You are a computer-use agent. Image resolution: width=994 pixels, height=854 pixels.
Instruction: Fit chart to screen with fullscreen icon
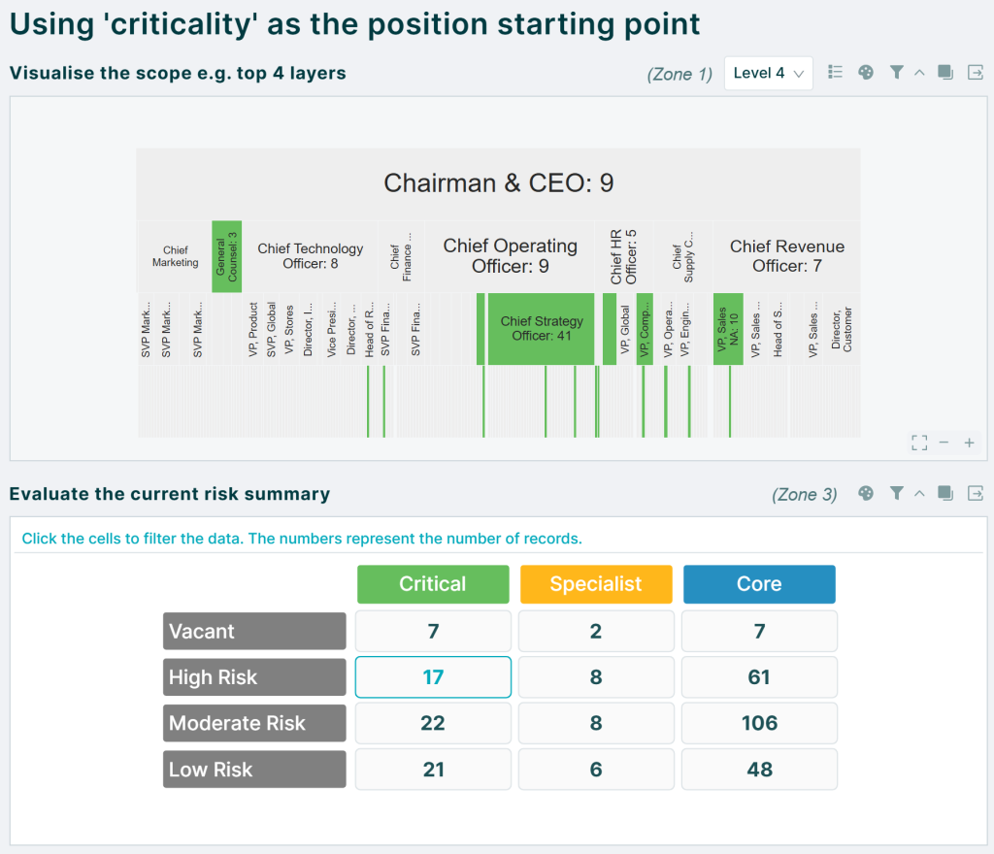[x=919, y=443]
